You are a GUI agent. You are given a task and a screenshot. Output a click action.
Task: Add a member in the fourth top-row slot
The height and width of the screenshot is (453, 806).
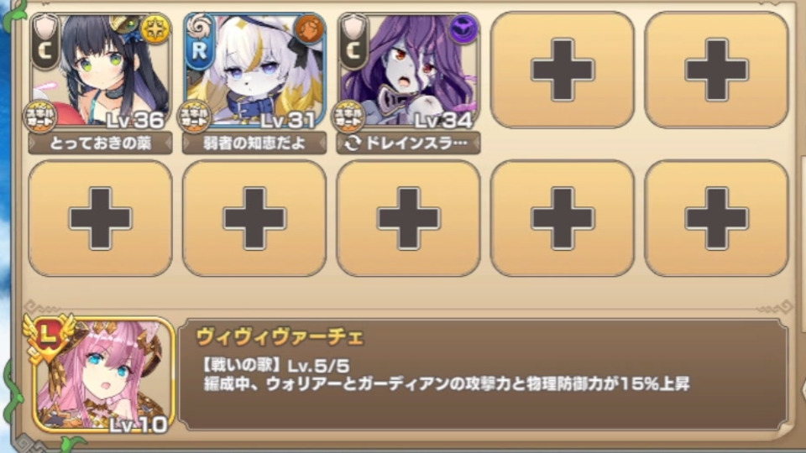[x=563, y=70]
